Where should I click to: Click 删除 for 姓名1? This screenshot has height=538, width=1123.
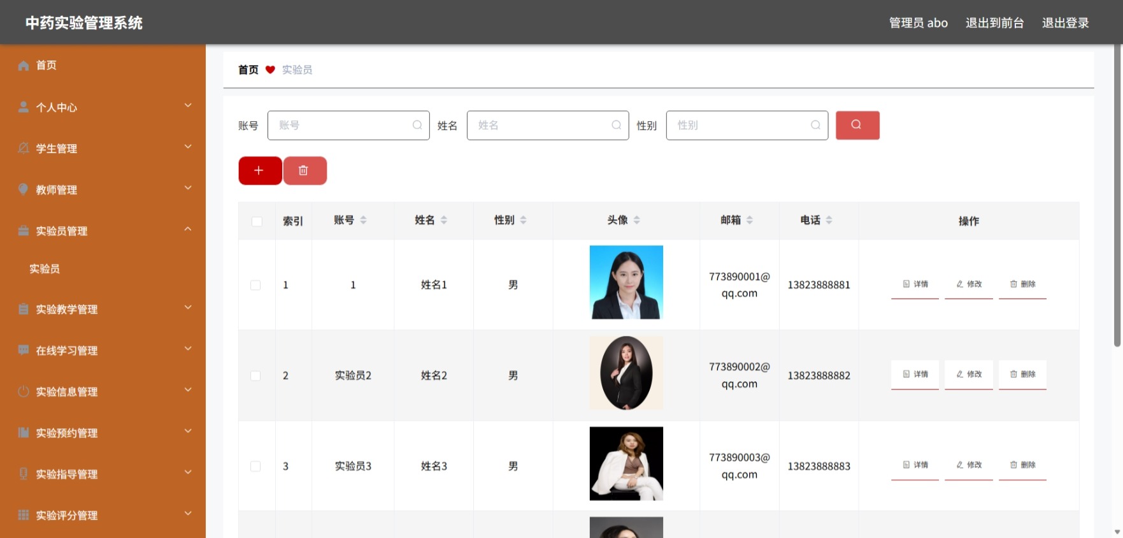tap(1022, 284)
